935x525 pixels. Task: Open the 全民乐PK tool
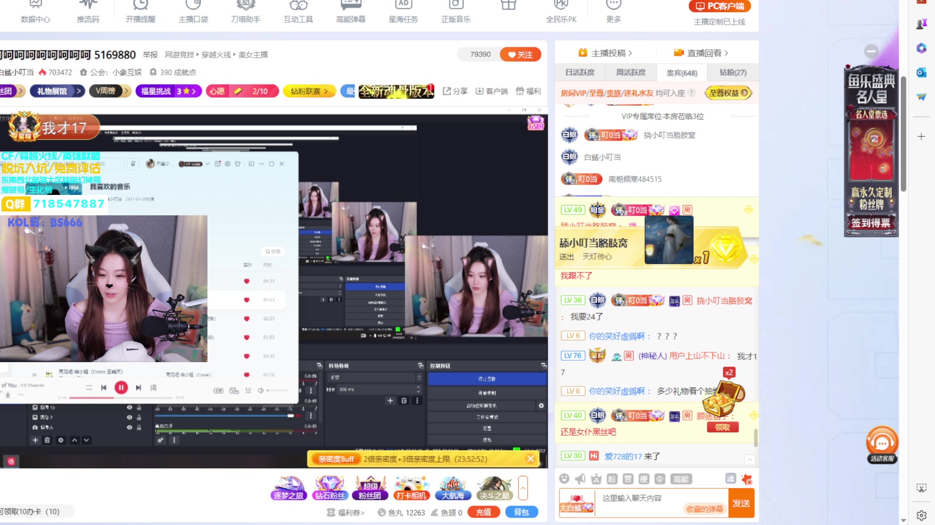(x=561, y=12)
